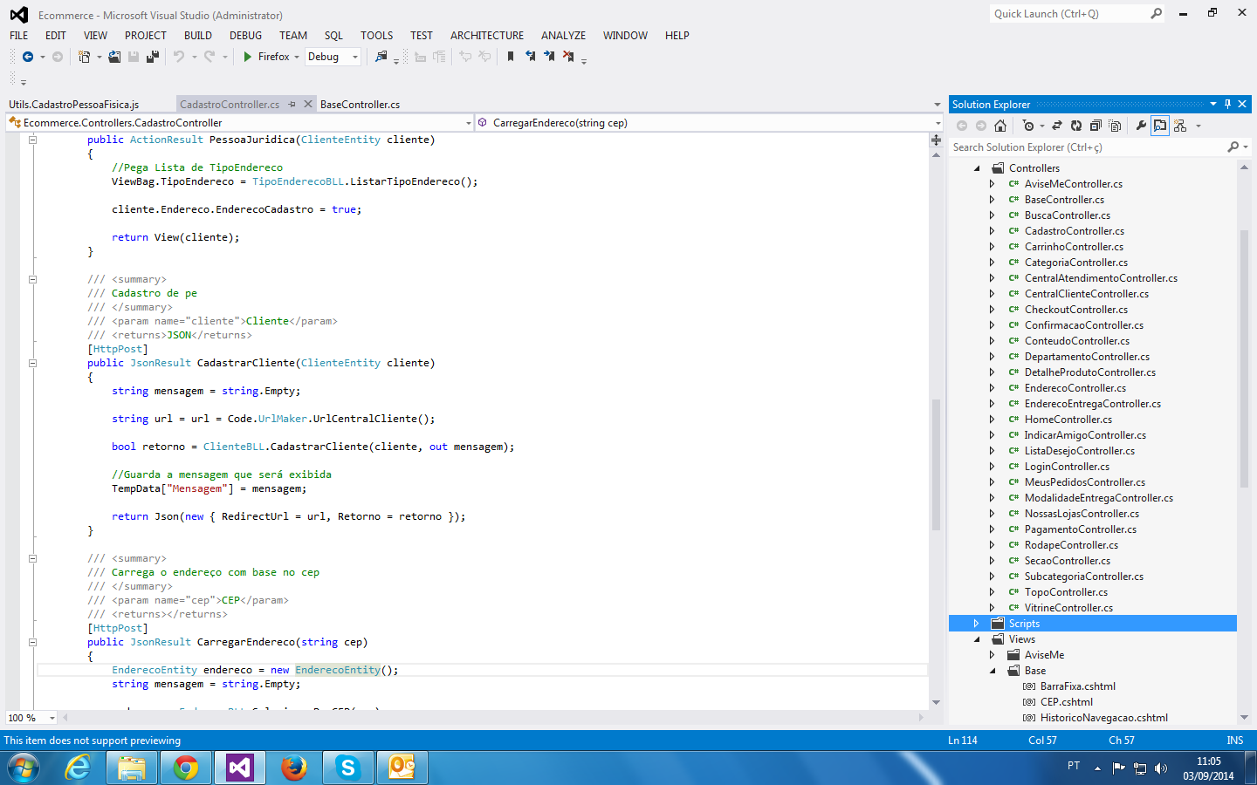
Task: Click the Solution Explorer vertical scrollbar thumb
Action: 1244,358
